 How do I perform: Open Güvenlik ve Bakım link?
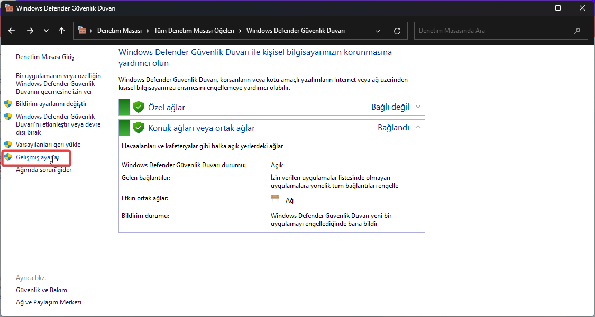[x=41, y=290]
